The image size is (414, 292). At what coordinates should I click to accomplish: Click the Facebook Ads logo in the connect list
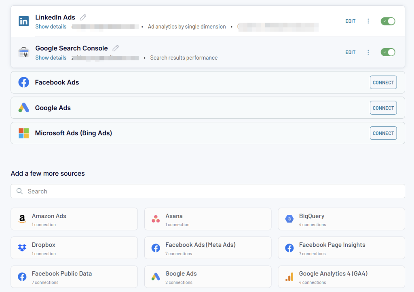[x=23, y=82]
